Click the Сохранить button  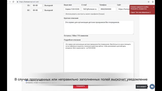pyautogui.click(x=80, y=86)
